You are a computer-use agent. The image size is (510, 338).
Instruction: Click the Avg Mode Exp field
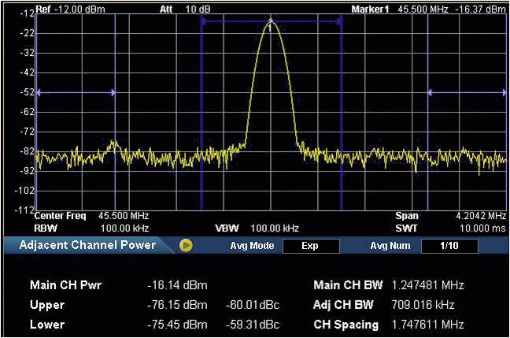point(309,246)
